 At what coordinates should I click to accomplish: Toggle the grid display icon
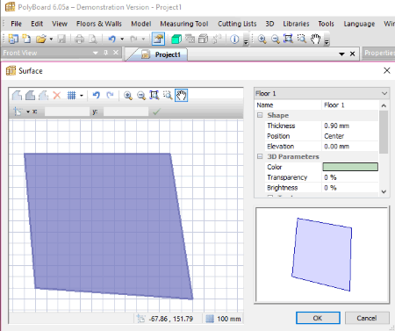point(71,95)
